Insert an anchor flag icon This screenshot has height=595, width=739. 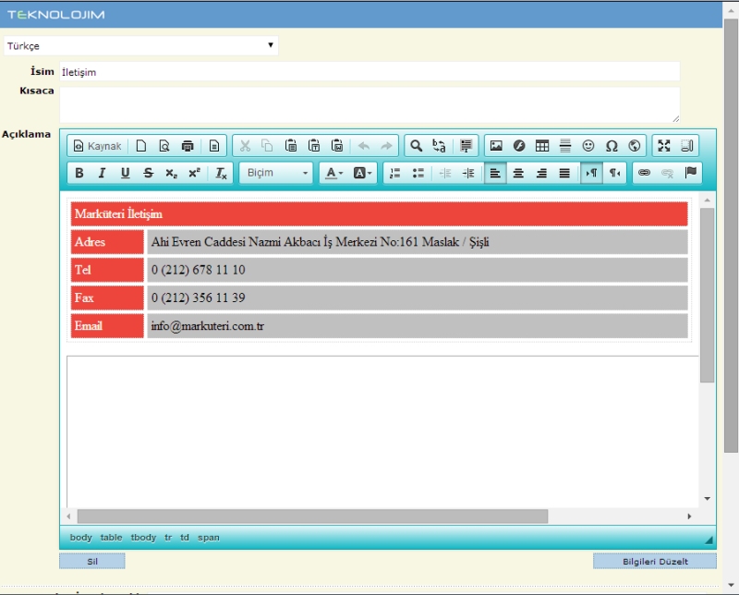[690, 173]
